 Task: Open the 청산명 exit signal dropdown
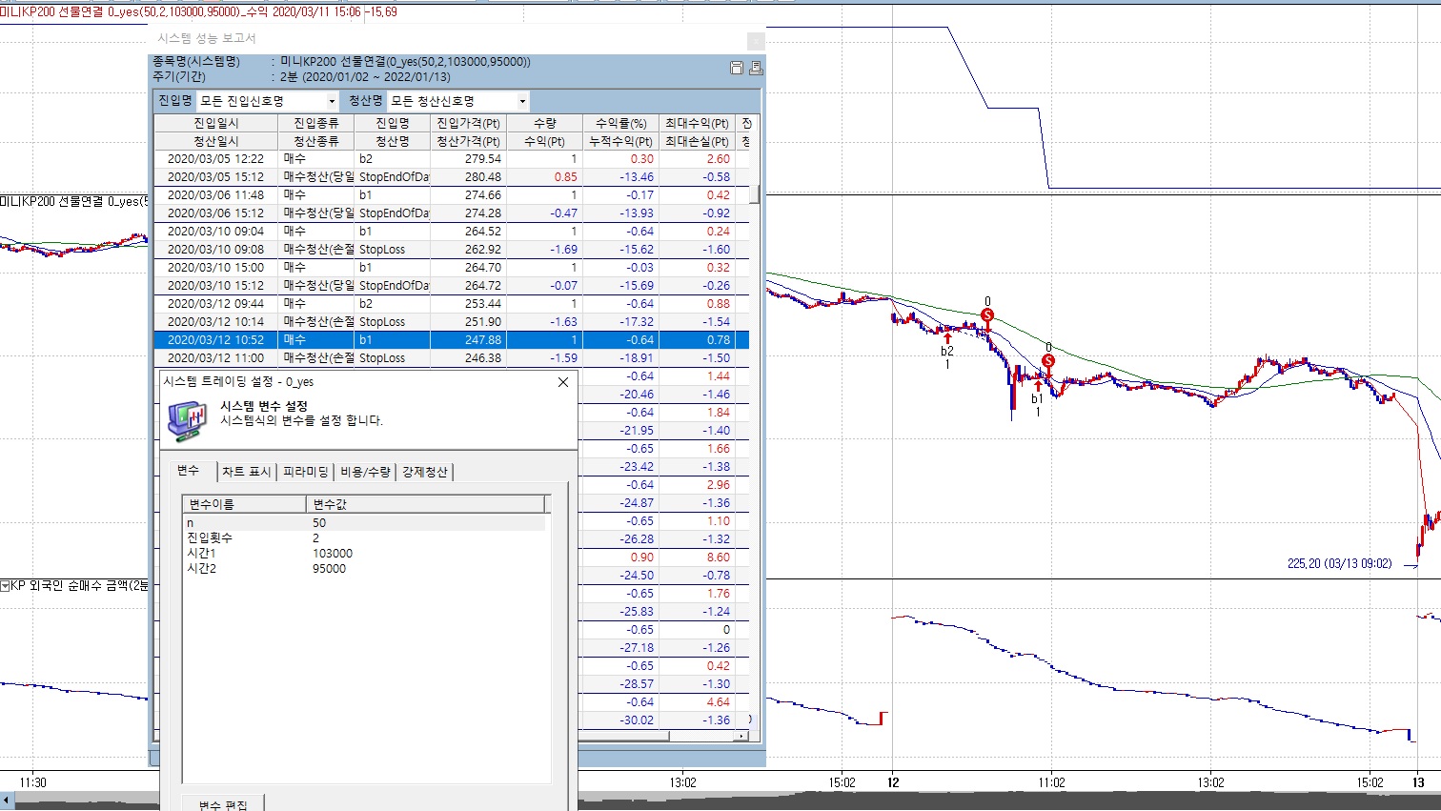522,101
